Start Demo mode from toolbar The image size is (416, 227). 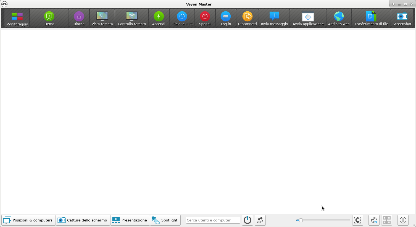click(x=49, y=18)
